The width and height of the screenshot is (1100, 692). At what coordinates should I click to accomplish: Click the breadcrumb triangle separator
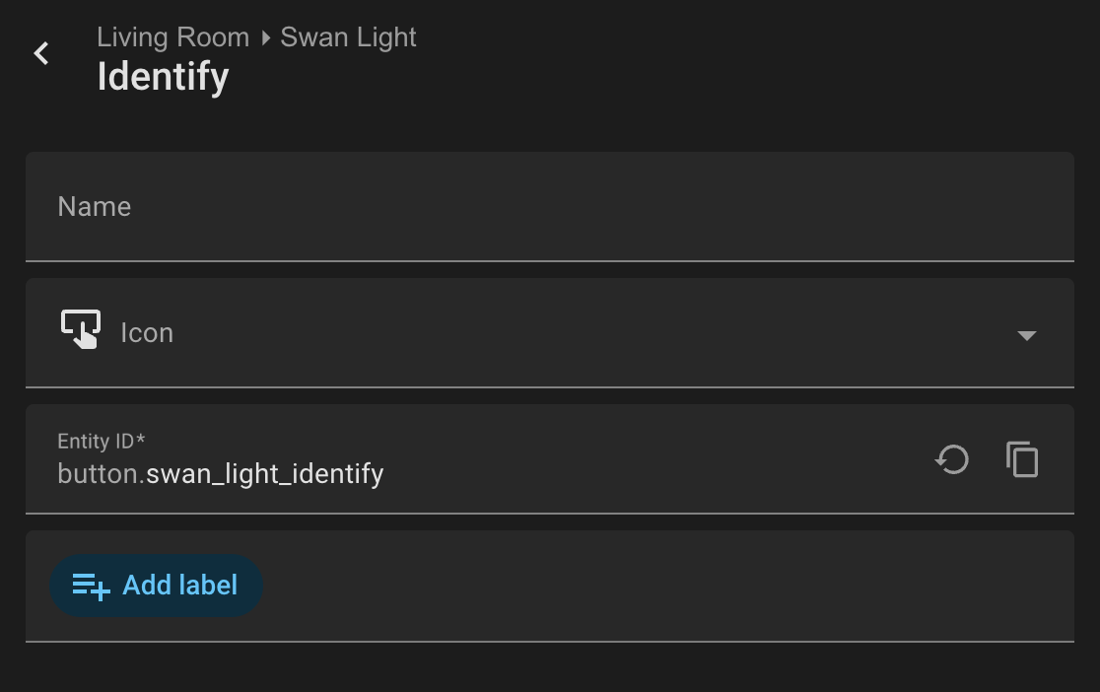(265, 38)
